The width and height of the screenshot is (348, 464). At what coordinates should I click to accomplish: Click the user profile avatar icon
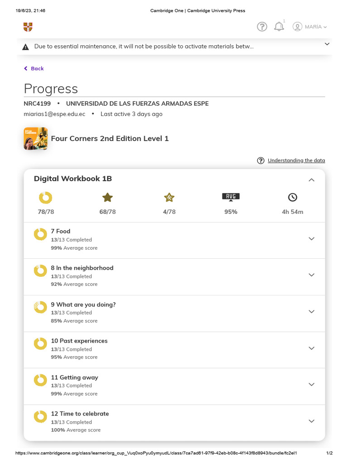(x=297, y=27)
